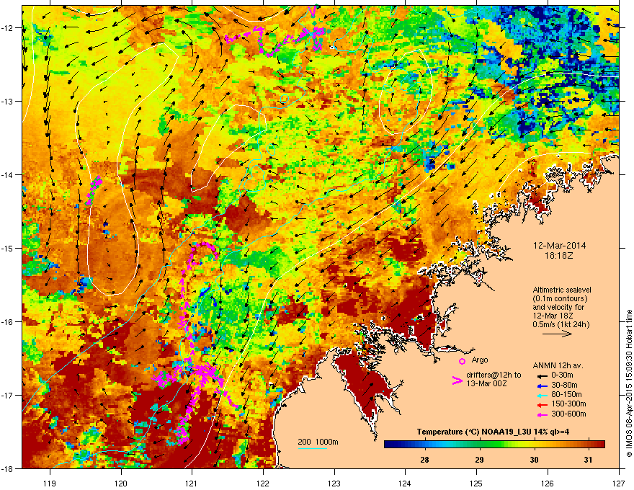The height and width of the screenshot is (490, 634).
Task: Click the 200 1000m depth contour label
Action: pyautogui.click(x=318, y=442)
